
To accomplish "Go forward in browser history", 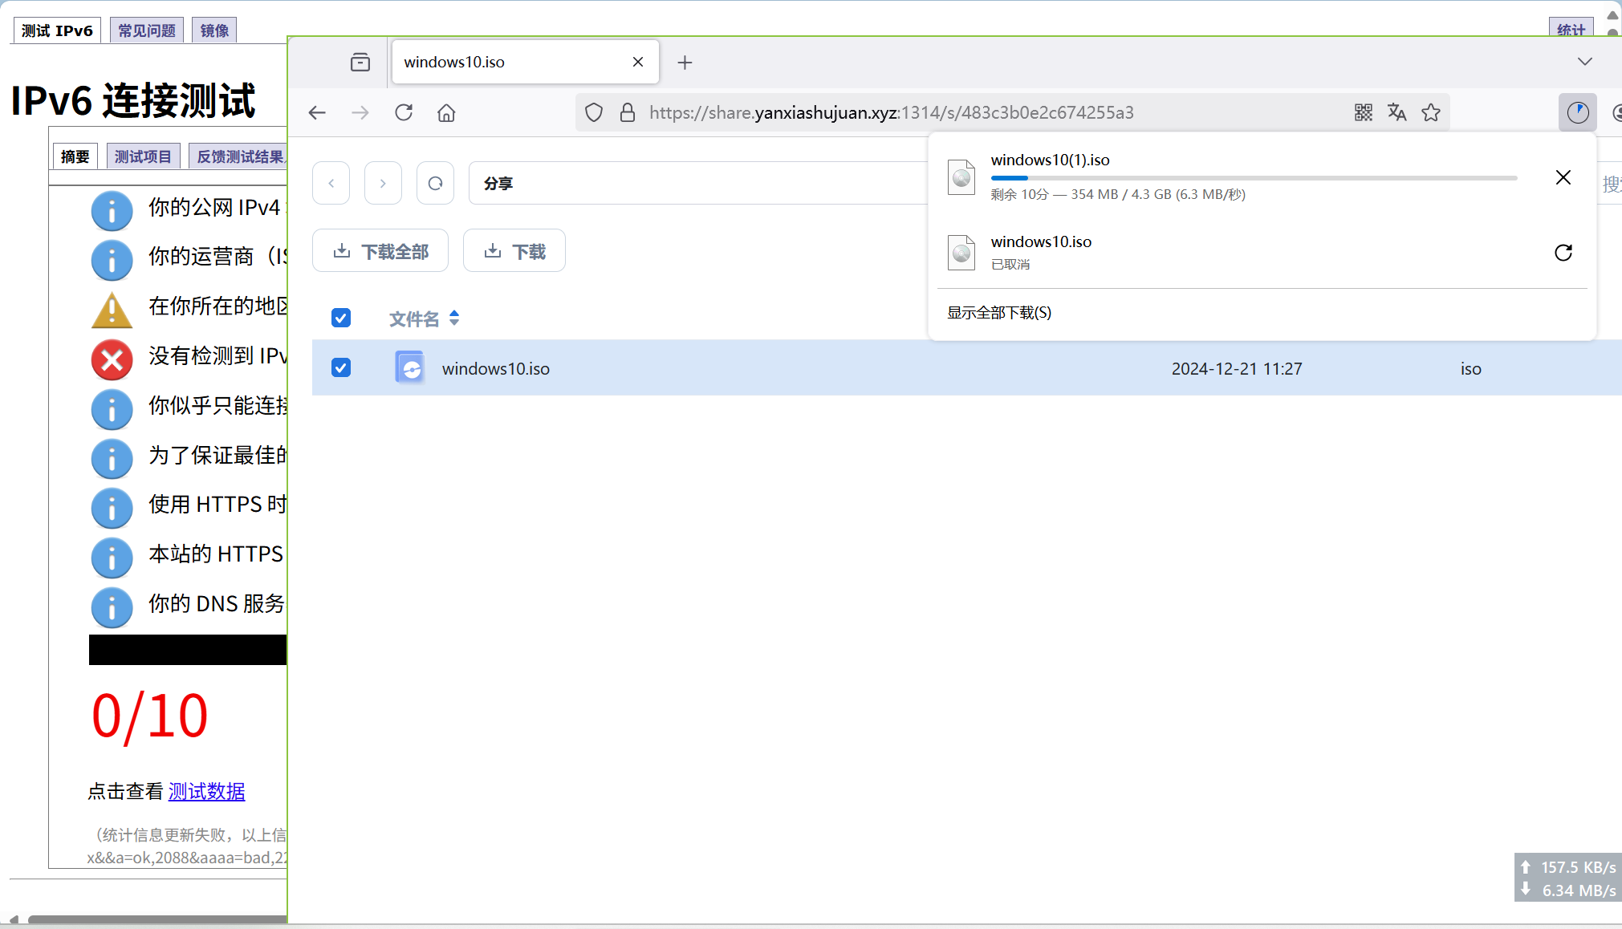I will 360,112.
